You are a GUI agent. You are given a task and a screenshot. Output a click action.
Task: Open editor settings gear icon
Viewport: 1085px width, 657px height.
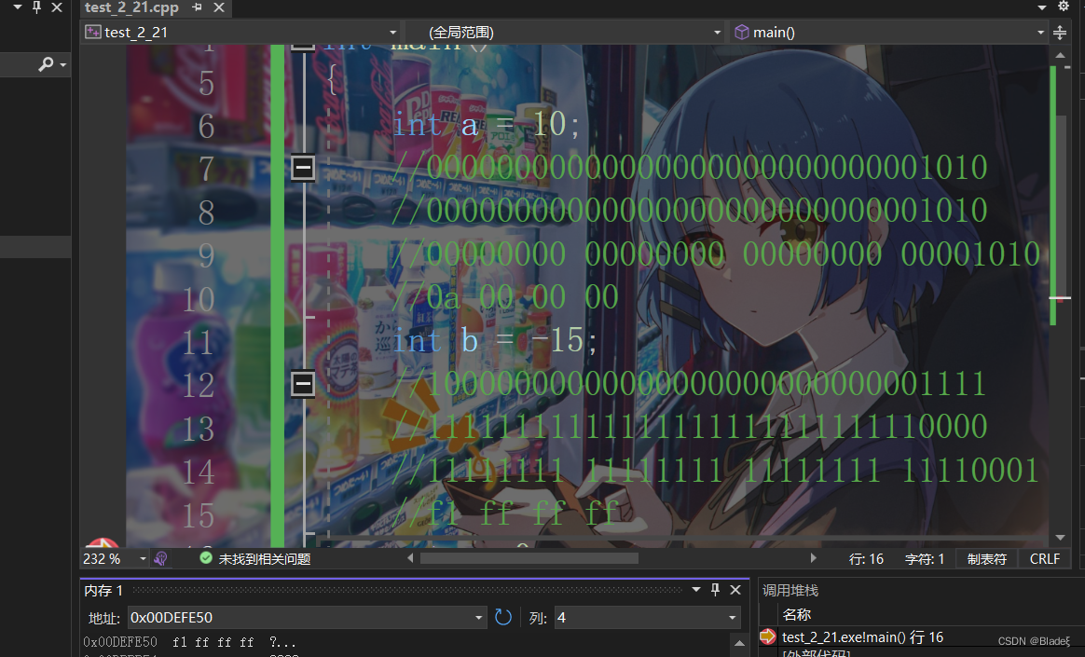click(1064, 7)
